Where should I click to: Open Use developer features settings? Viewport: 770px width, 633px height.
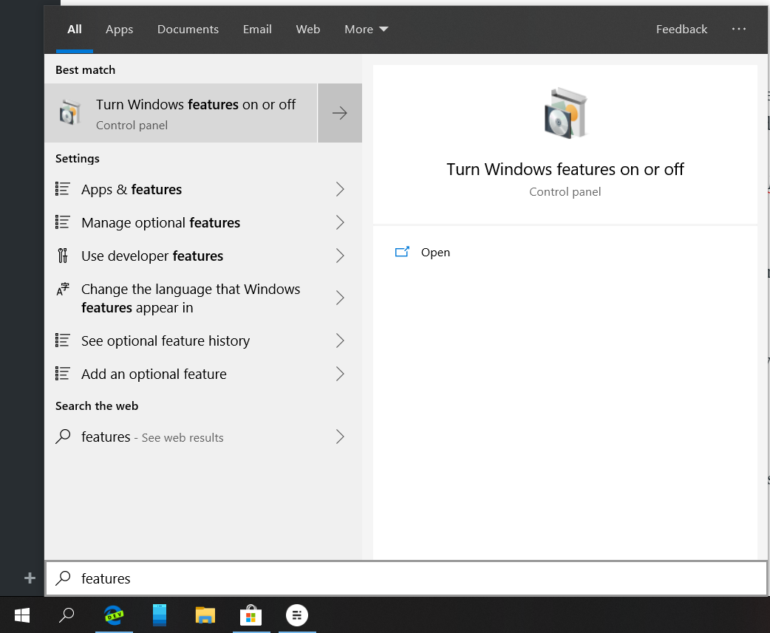point(151,256)
